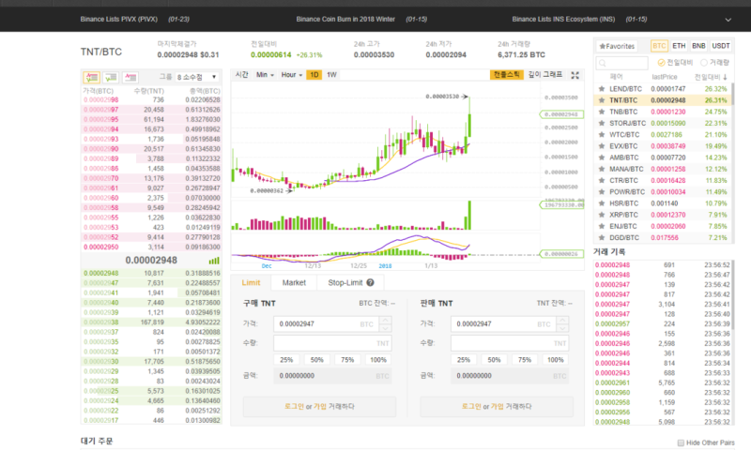Set buy amount to 100%
The image size is (751, 450).
[378, 360]
